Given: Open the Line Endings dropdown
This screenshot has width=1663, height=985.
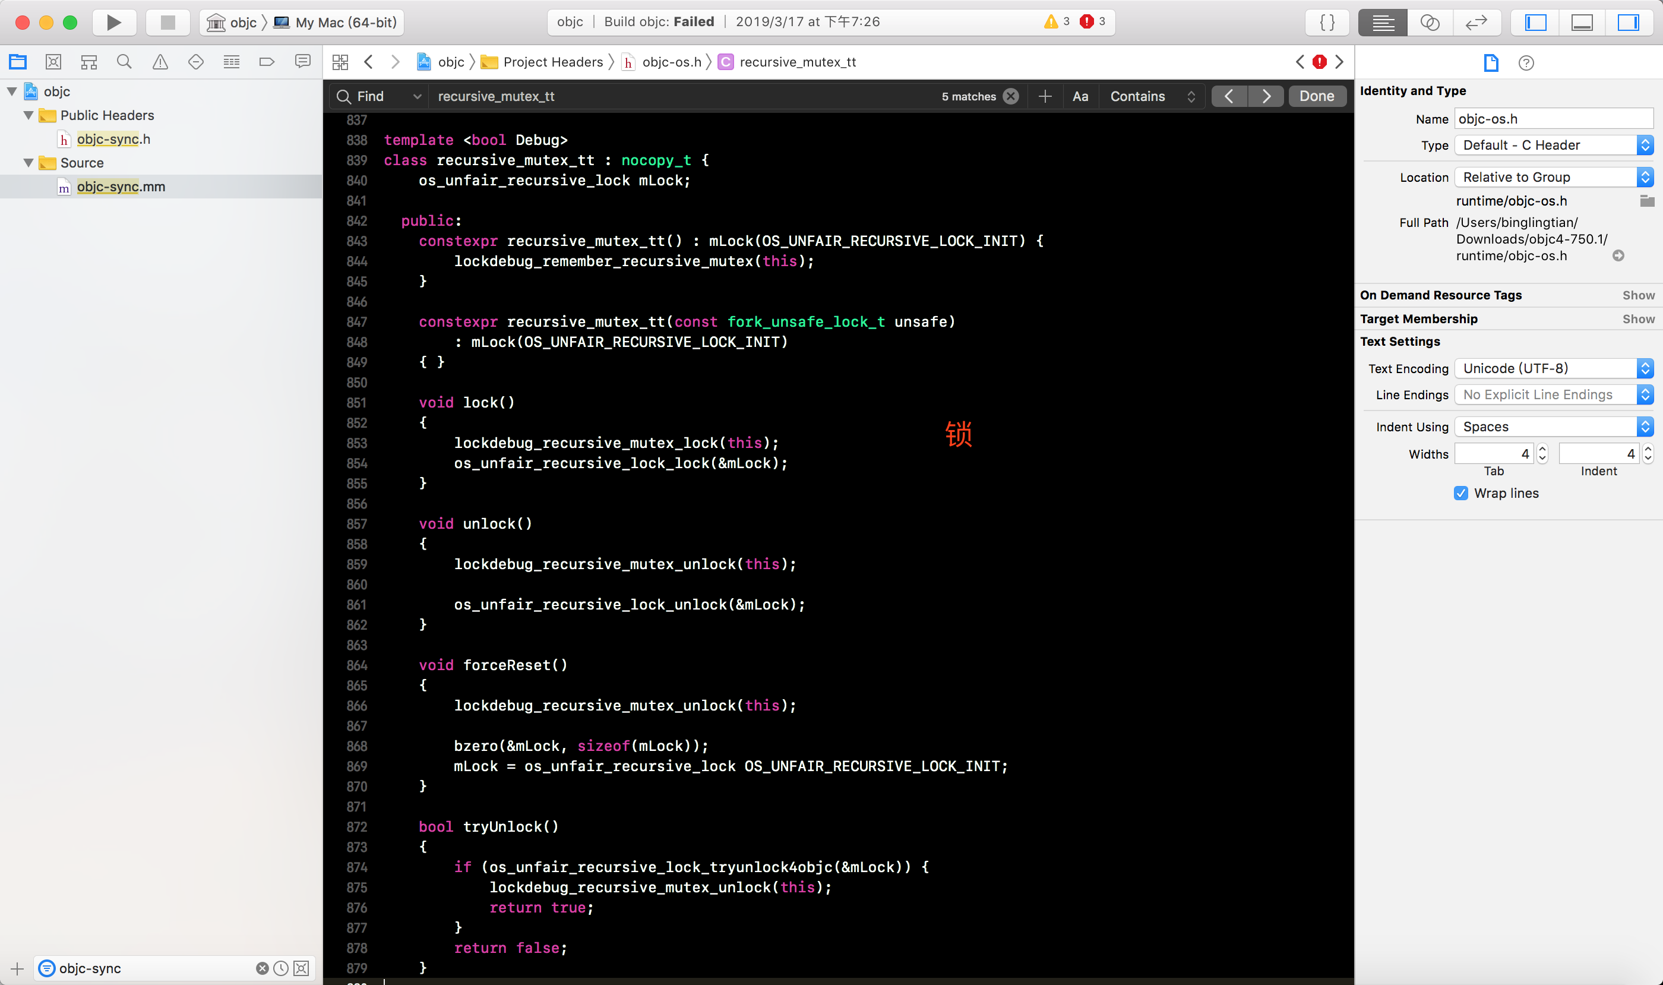Looking at the screenshot, I should pyautogui.click(x=1554, y=395).
